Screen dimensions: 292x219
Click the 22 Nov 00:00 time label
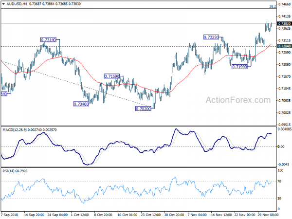(245, 215)
